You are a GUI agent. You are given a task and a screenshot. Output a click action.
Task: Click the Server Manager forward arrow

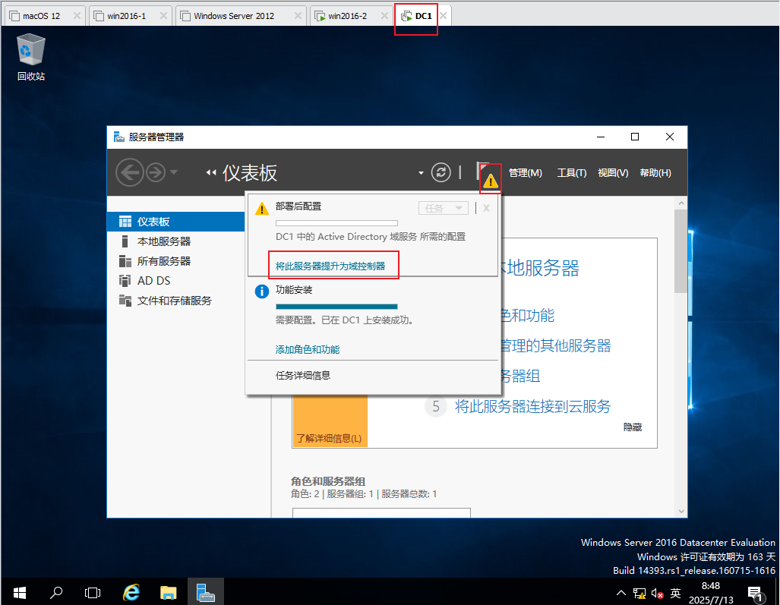[x=156, y=172]
